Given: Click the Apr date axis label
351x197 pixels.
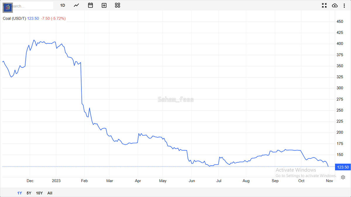Looking at the screenshot, I should tap(138, 181).
